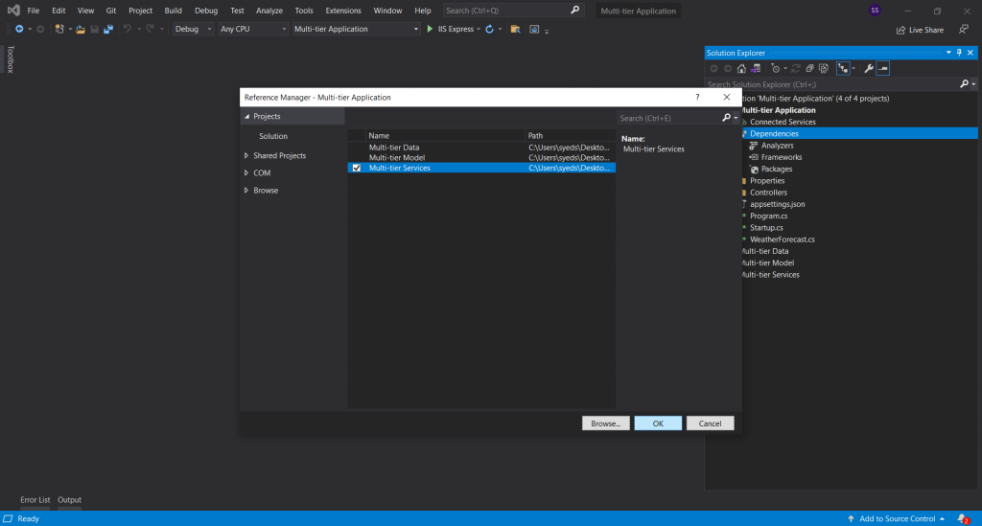Expand the COM section
The width and height of the screenshot is (982, 526).
click(x=246, y=172)
